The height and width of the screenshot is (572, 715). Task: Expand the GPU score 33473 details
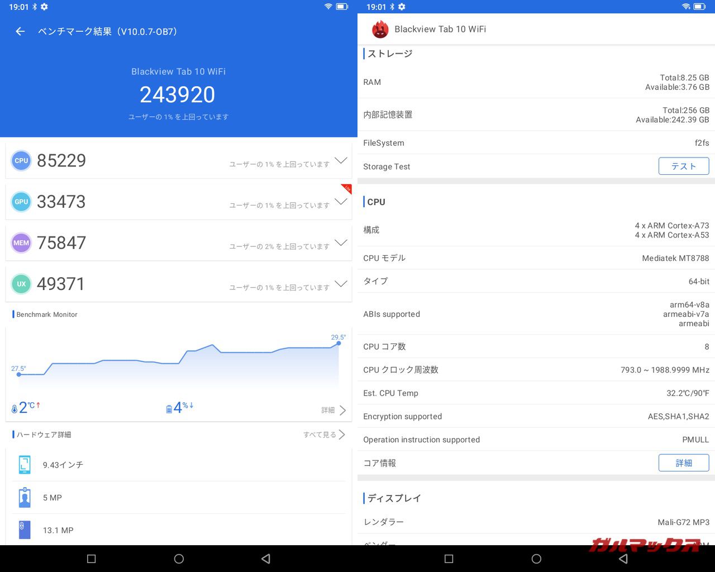(x=341, y=202)
